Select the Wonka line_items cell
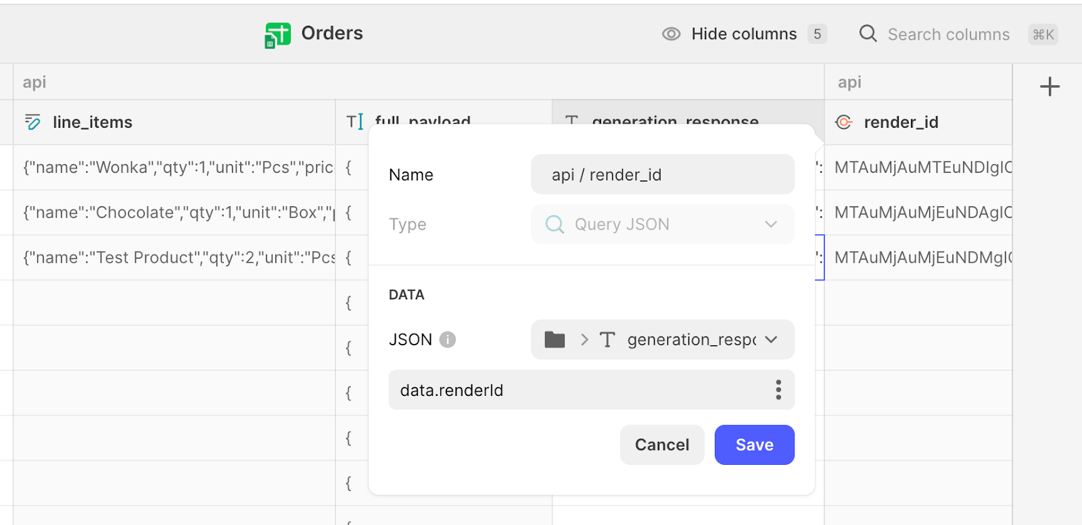The height and width of the screenshot is (525, 1082). (x=174, y=167)
